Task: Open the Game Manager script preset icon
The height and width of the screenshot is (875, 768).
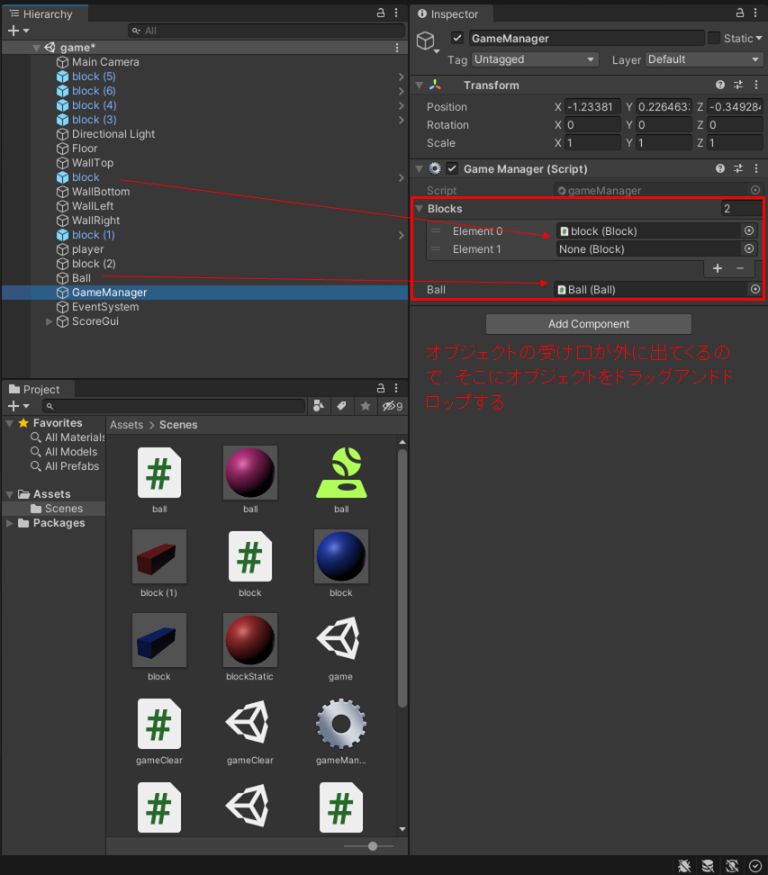Action: tap(738, 168)
